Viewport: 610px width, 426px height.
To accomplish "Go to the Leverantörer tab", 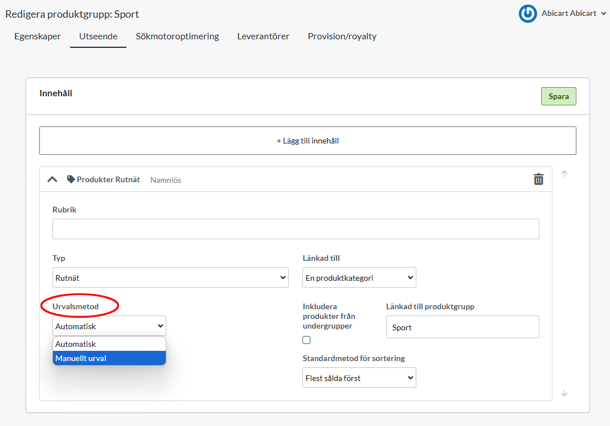I will point(263,36).
